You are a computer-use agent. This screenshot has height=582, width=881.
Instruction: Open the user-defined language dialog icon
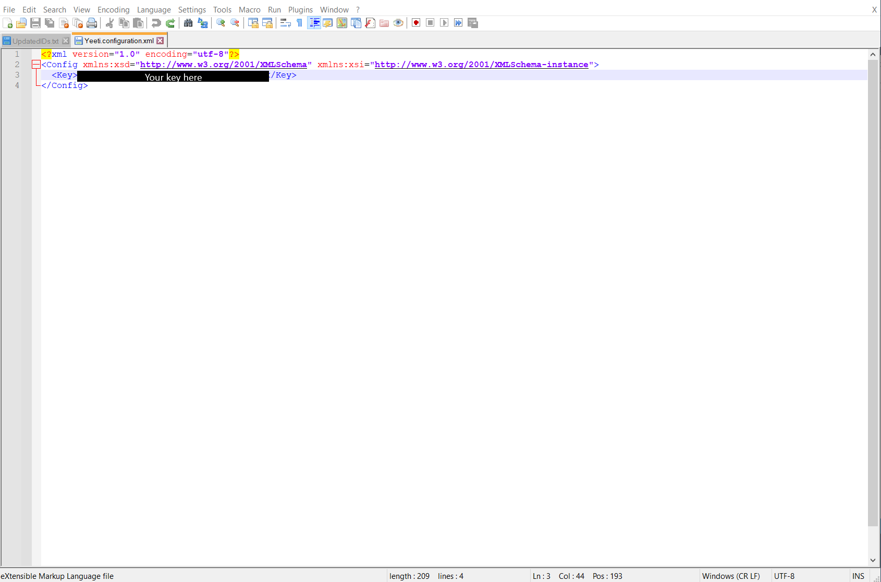pos(328,23)
